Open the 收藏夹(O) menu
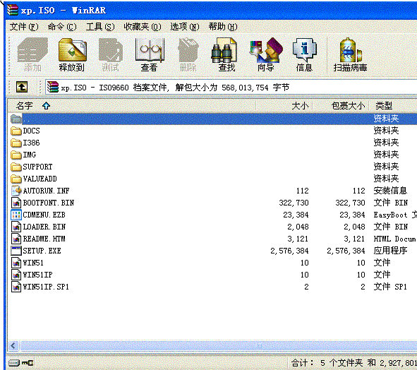 [143, 27]
